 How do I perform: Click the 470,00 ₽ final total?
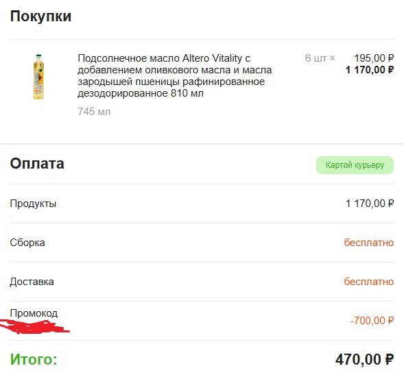pyautogui.click(x=365, y=359)
